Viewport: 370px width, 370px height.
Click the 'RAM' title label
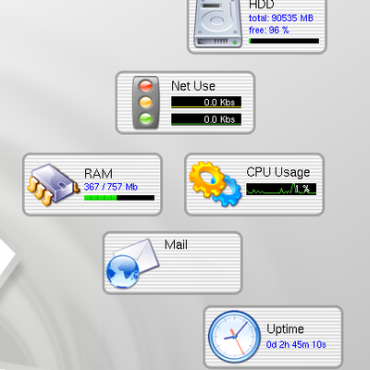pyautogui.click(x=98, y=174)
